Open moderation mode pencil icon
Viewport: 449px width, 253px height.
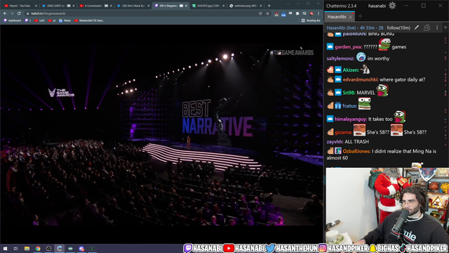point(417,27)
